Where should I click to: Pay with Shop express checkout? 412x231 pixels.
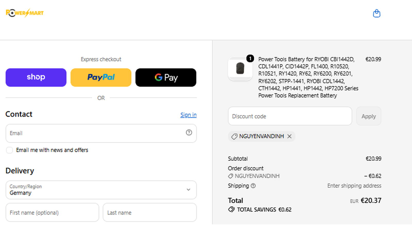coord(36,78)
